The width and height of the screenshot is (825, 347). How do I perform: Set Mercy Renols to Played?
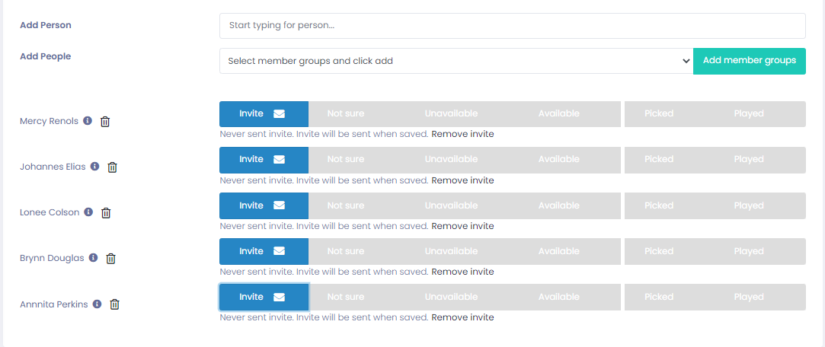click(x=749, y=113)
